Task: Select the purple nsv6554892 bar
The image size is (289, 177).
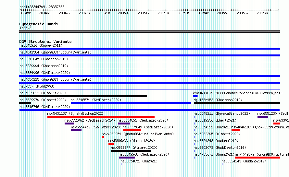Action: pos(124,124)
